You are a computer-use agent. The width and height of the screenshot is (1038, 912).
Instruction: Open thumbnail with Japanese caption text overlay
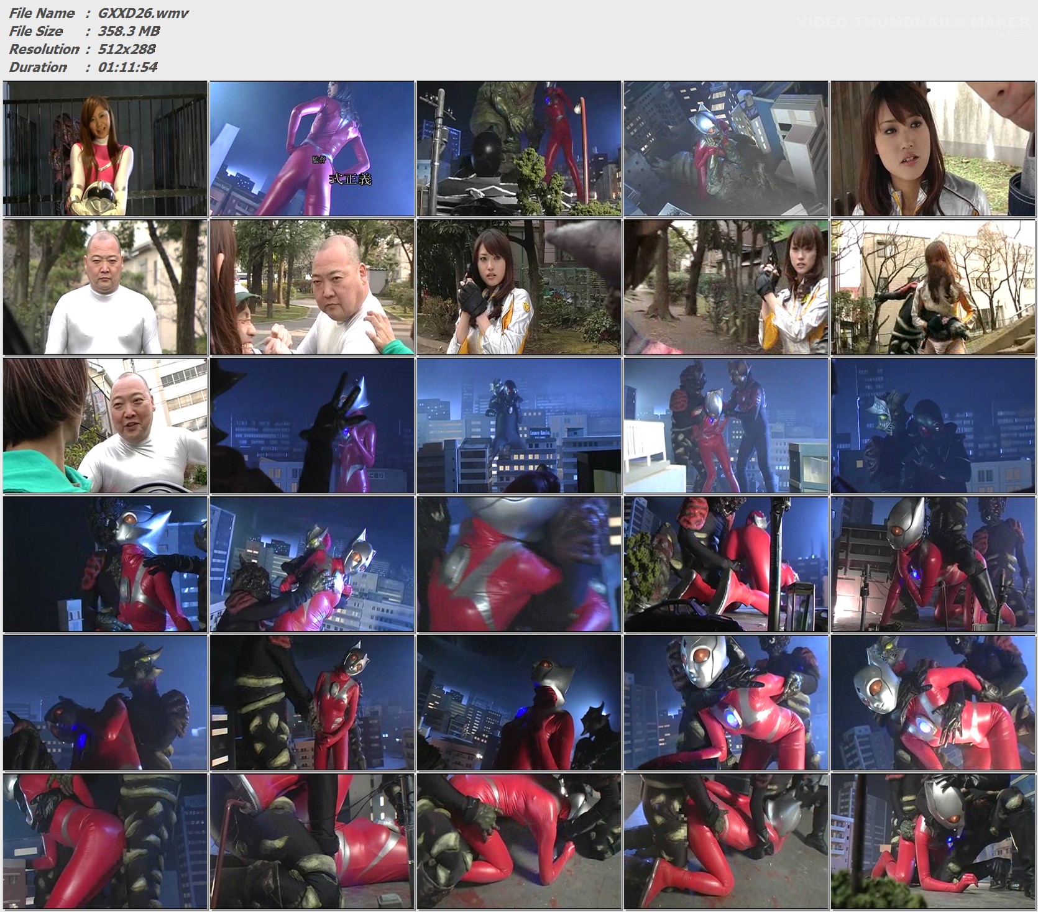pos(312,148)
